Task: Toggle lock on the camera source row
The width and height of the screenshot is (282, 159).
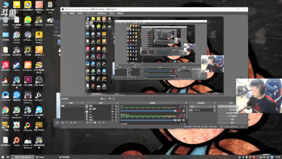Action: 116,112
